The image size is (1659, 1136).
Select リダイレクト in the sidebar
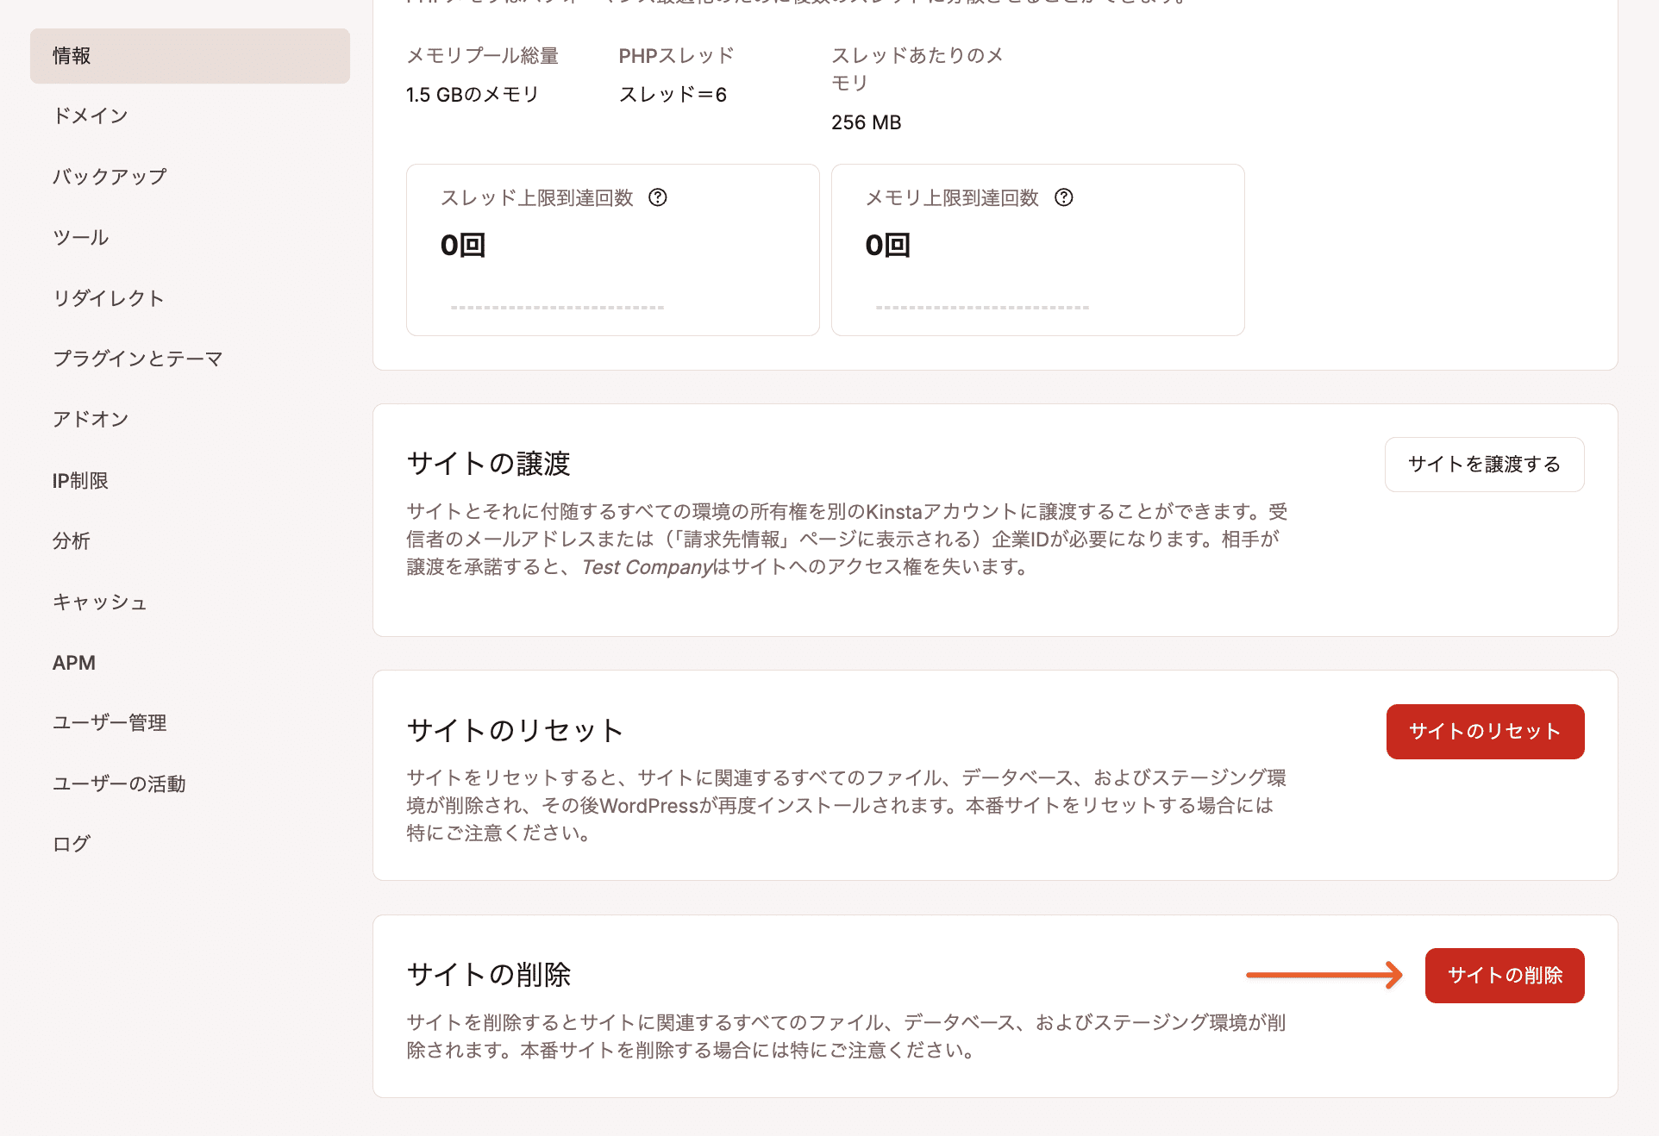click(x=109, y=297)
